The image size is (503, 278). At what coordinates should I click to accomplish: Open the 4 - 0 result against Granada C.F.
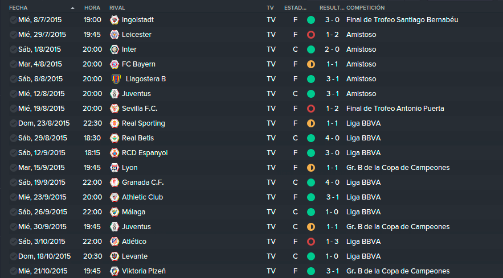click(x=332, y=182)
